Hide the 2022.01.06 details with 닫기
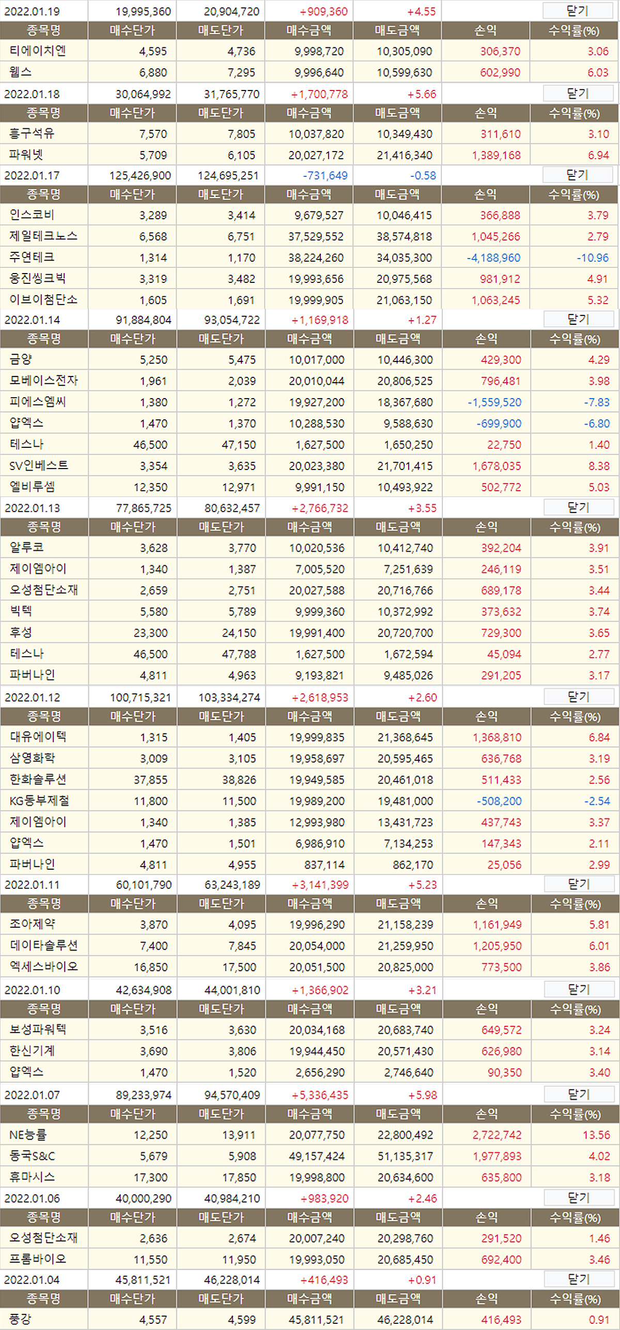The width and height of the screenshot is (620, 1330). [x=579, y=1198]
